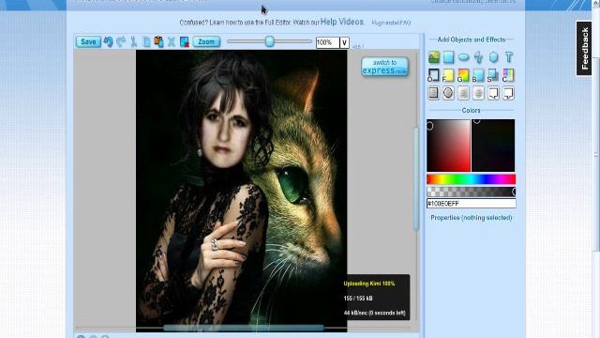Paste using the clipboard icon
The width and height of the screenshot is (600, 338).
158,41
